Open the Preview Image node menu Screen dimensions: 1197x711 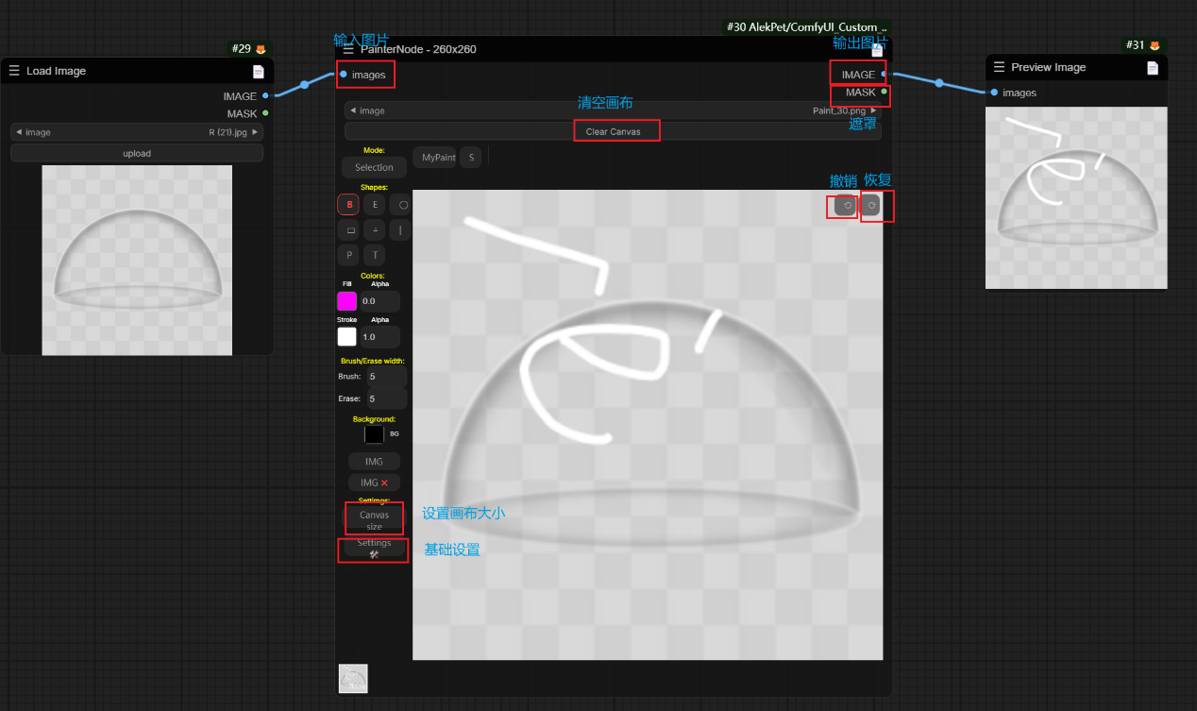(999, 67)
